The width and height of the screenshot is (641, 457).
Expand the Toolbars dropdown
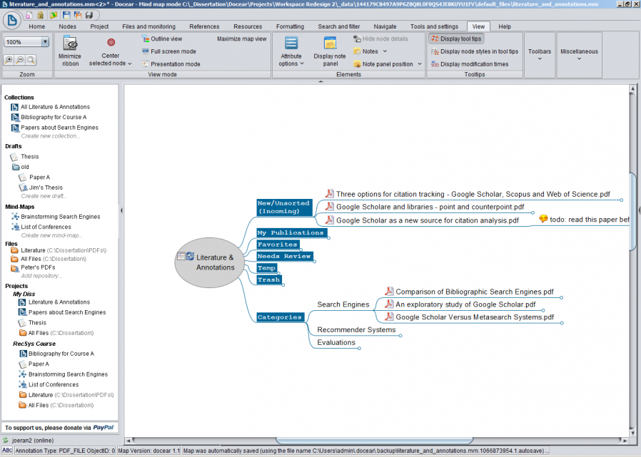(540, 55)
